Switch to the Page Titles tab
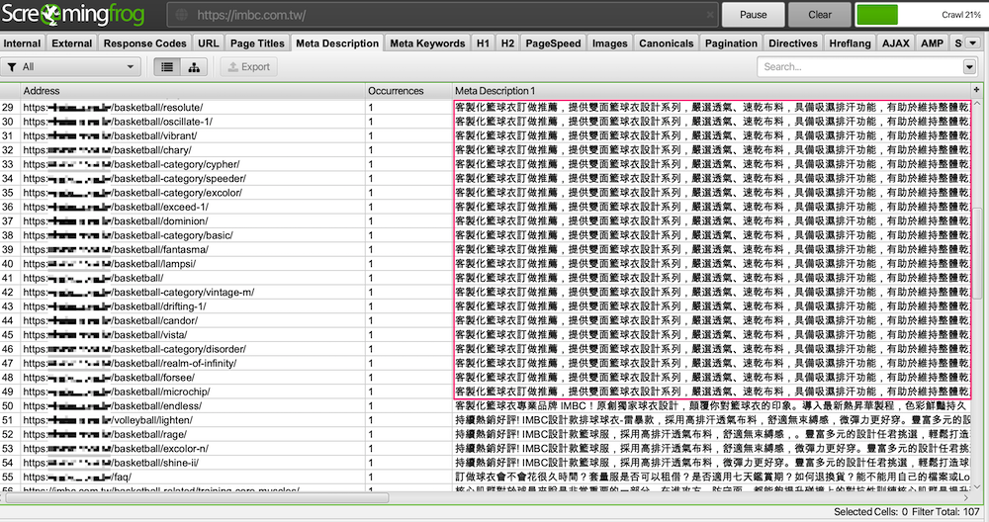The image size is (989, 522). click(x=256, y=43)
